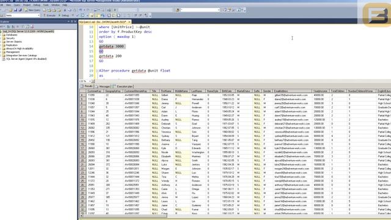Click line 'Alter procedure getdata @unit float'
This screenshot has width=391, height=220.
[134, 71]
